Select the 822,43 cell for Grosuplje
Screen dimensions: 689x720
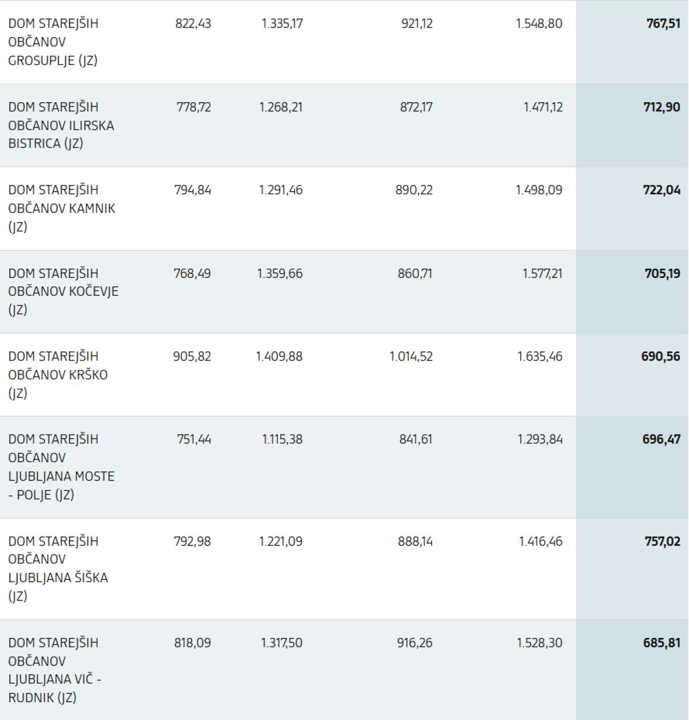pos(193,24)
